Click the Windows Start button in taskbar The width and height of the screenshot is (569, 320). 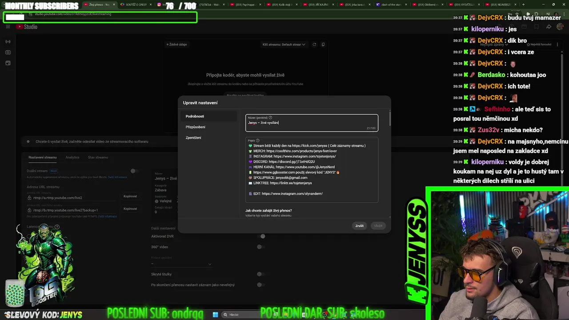tap(215, 315)
